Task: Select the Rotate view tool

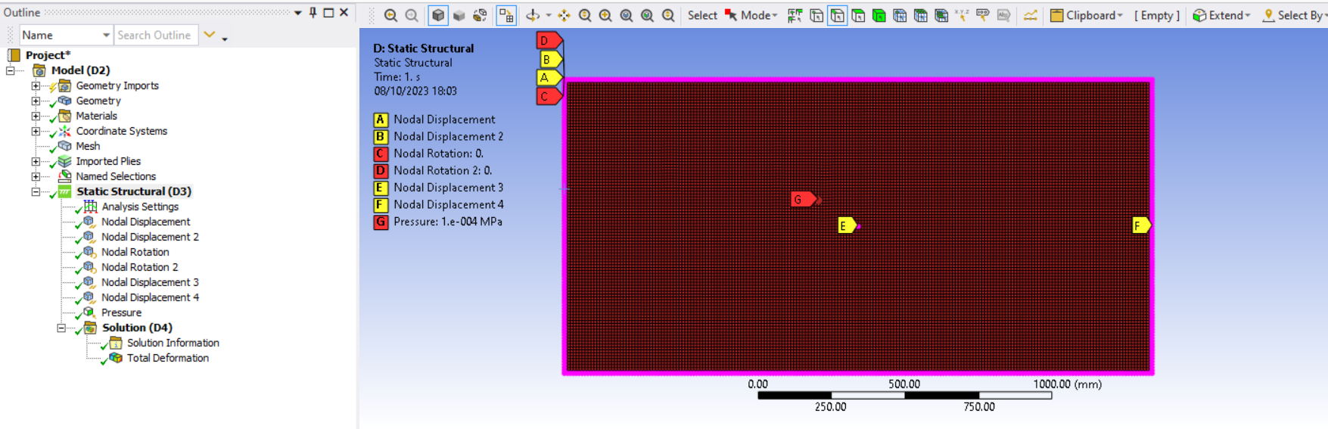Action: point(533,15)
